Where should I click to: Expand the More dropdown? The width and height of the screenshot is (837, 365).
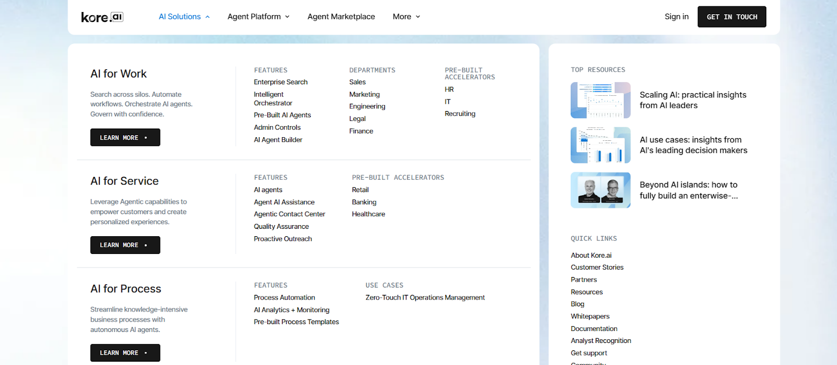406,17
